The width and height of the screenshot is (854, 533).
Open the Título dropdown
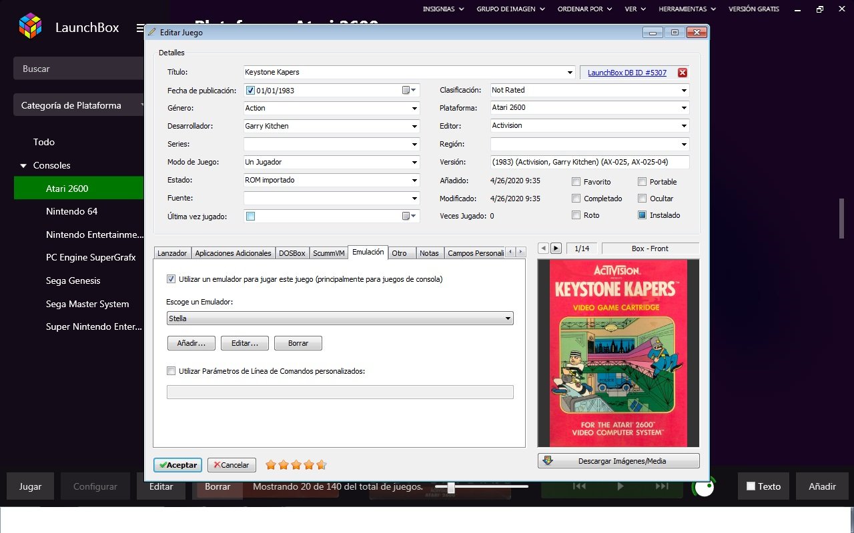tap(570, 73)
